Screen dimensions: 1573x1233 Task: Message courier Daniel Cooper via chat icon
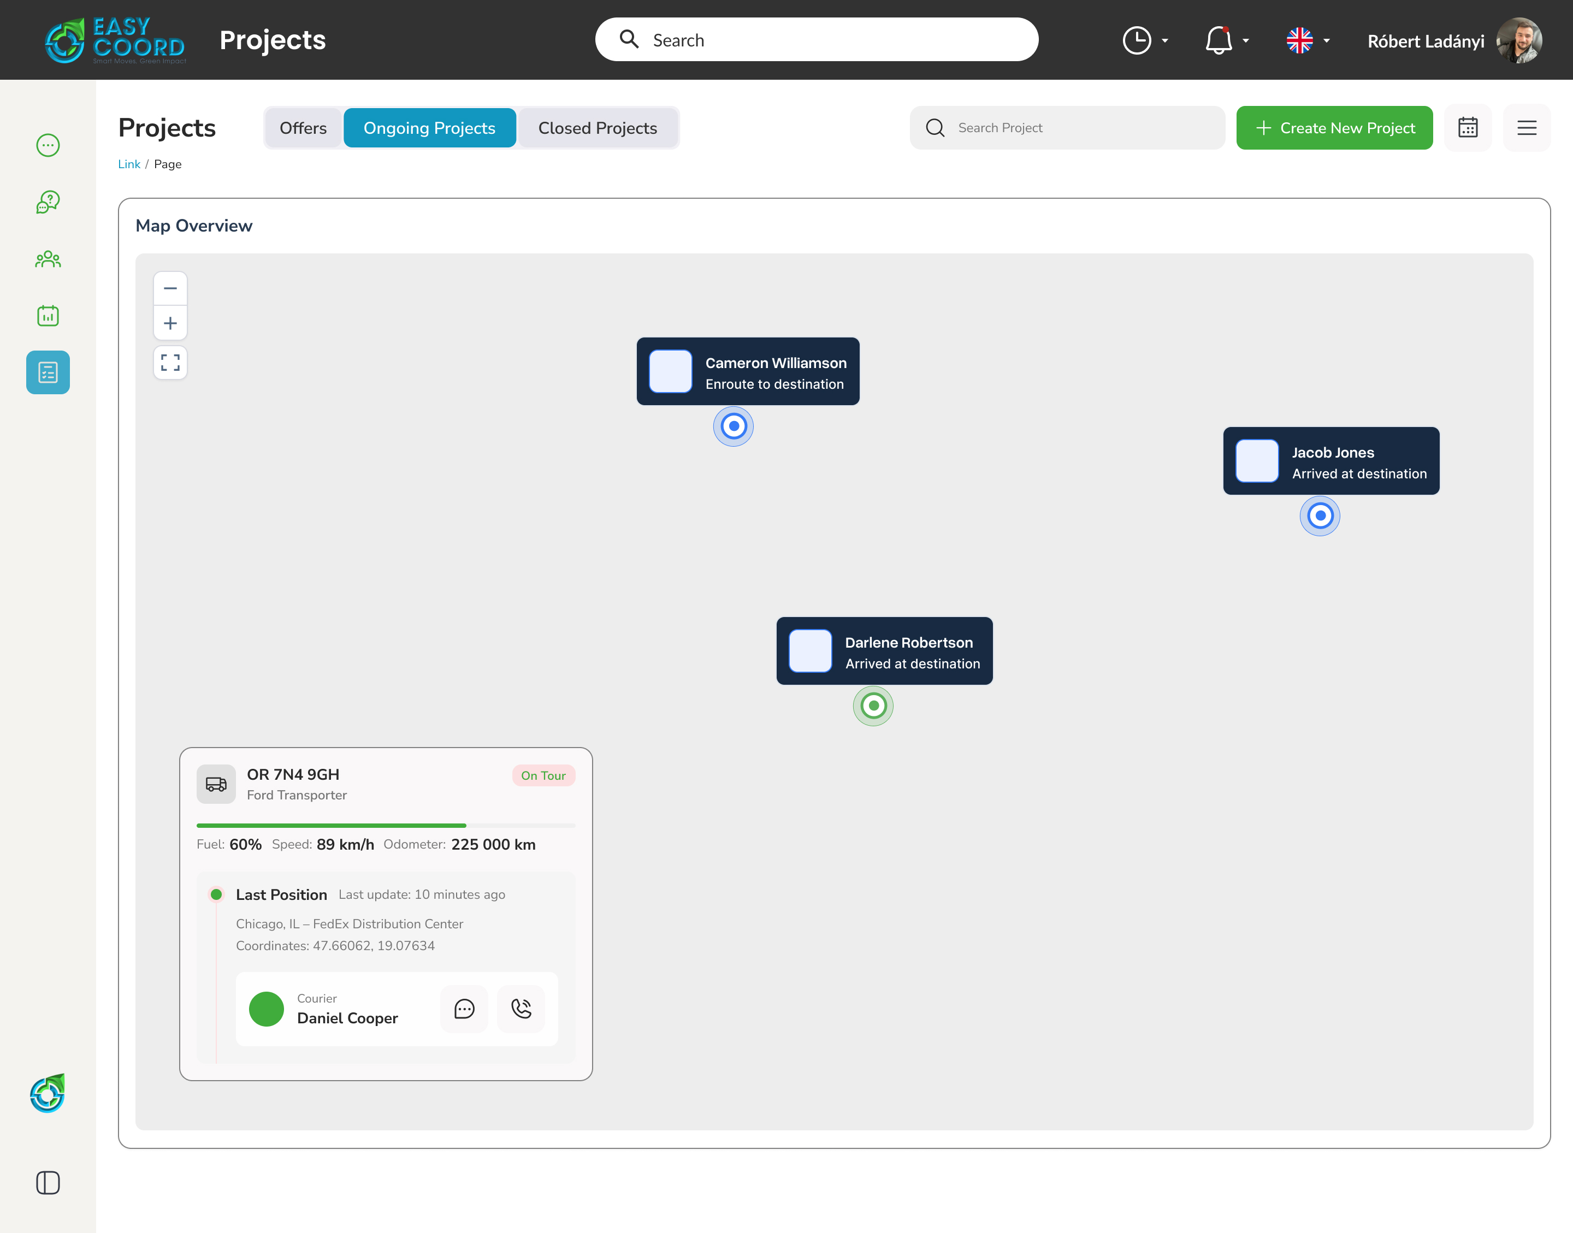pos(464,1009)
